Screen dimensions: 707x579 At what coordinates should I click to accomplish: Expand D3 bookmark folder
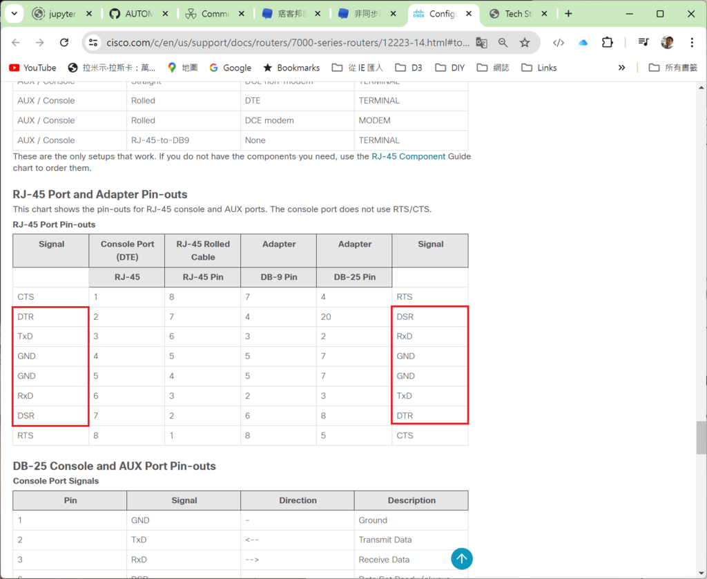(409, 68)
